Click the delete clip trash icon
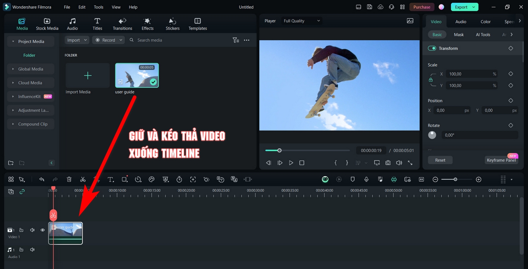528x269 pixels. tap(69, 179)
